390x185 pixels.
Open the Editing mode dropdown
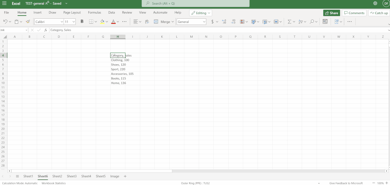point(201,13)
